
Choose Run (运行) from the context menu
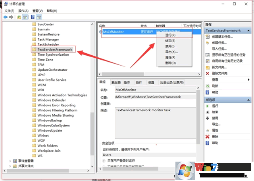pyautogui.click(x=174, y=35)
